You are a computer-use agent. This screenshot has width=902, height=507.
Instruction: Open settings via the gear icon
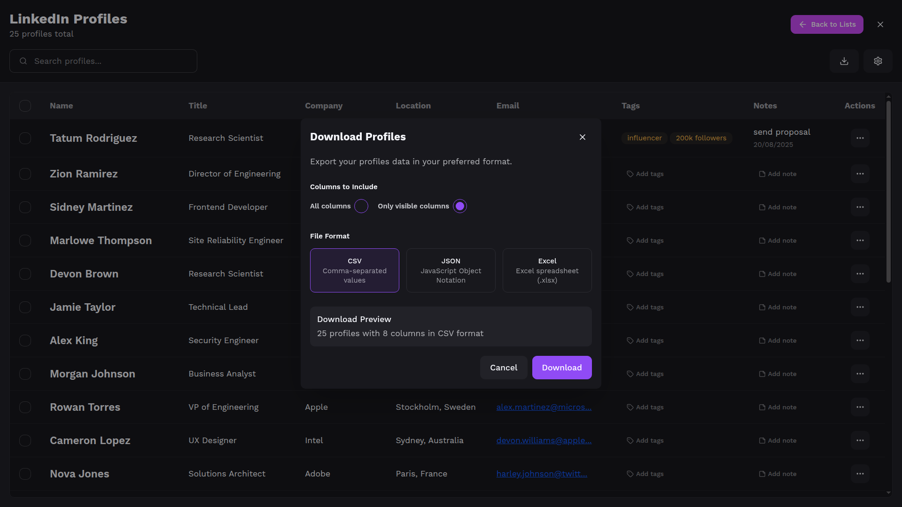coord(878,61)
